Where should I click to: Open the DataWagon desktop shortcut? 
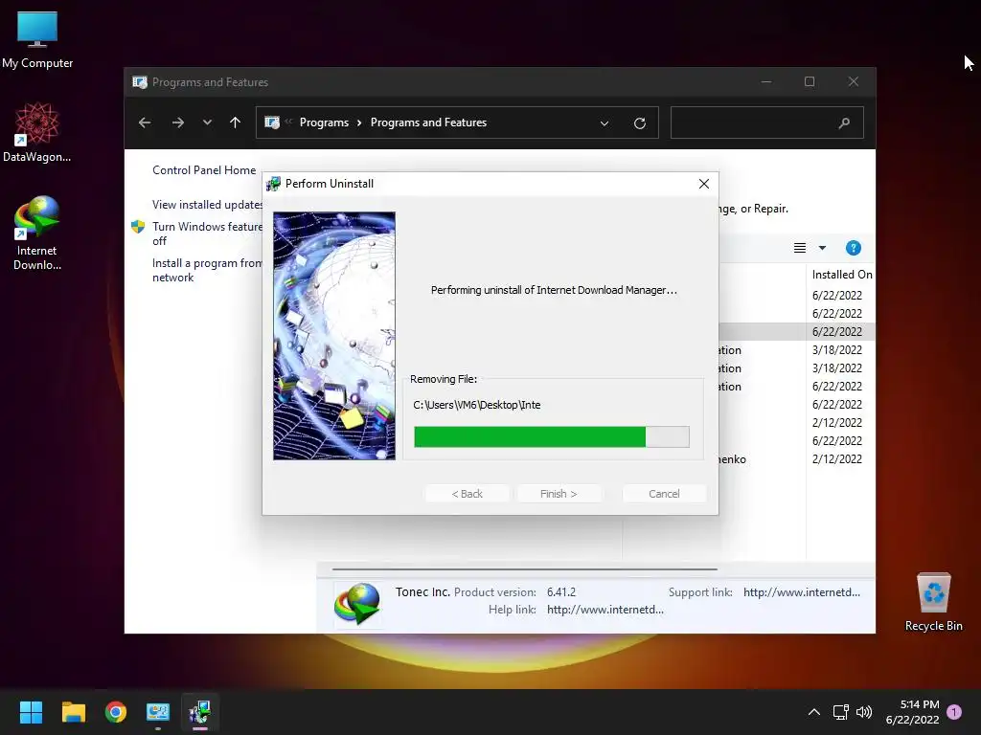36,132
